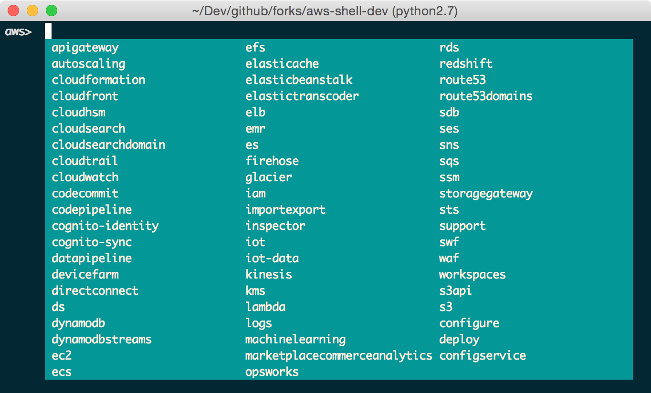Choose the elb completion

pyautogui.click(x=255, y=113)
